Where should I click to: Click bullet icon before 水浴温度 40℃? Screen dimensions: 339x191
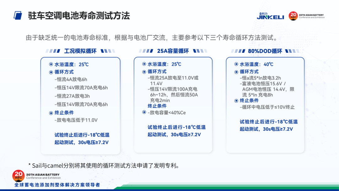(x=236, y=64)
